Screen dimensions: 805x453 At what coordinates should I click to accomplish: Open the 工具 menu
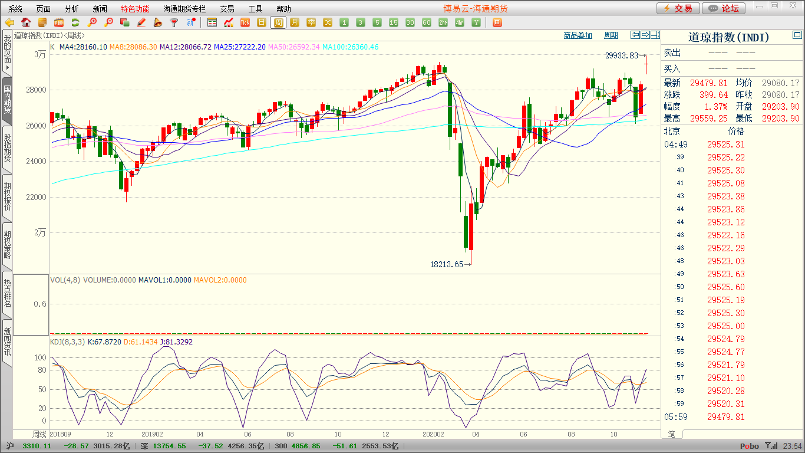256,9
